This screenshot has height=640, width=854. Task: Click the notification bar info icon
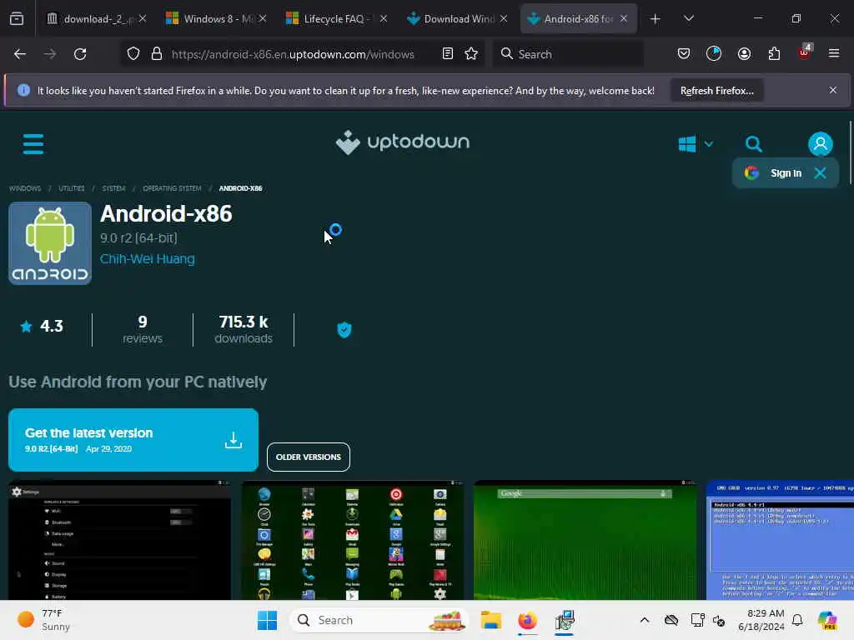(x=23, y=90)
